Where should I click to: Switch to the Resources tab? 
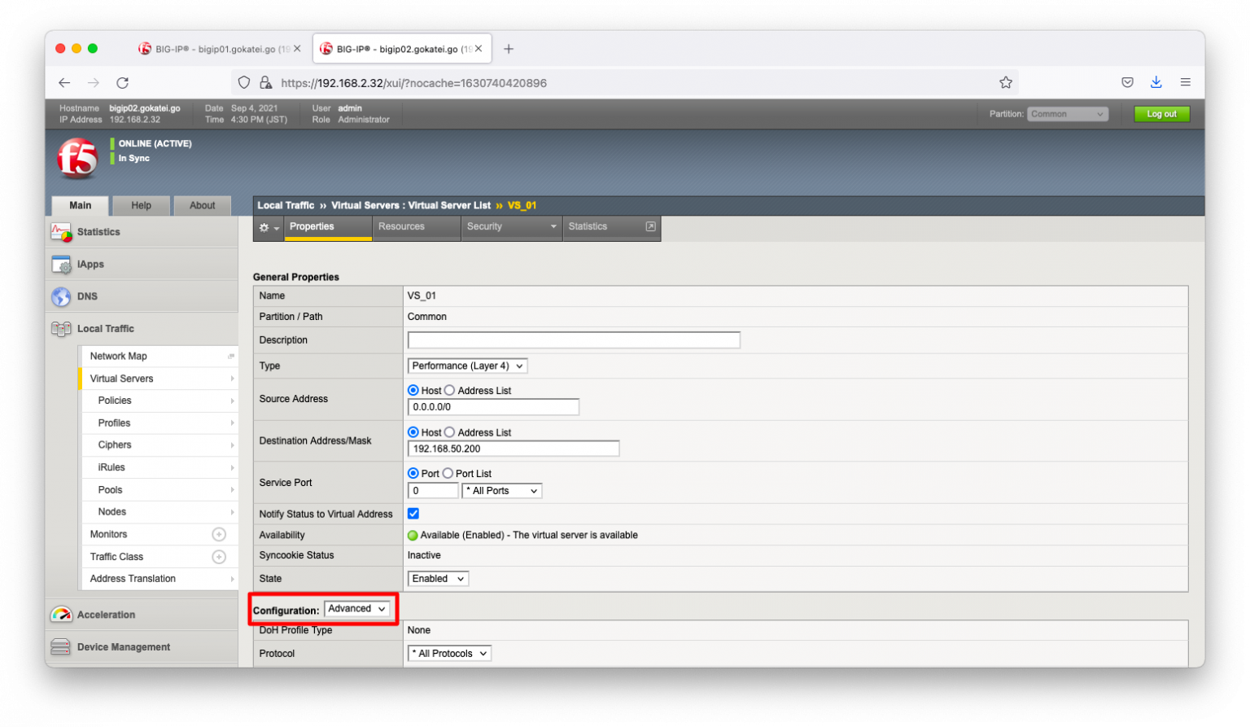coord(402,227)
